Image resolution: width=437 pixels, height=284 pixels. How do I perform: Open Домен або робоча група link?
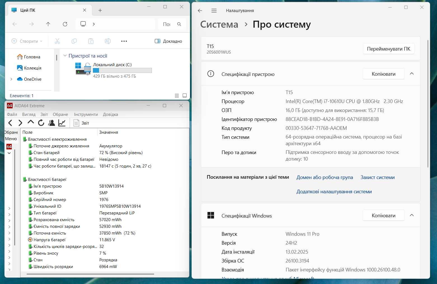coord(325,177)
